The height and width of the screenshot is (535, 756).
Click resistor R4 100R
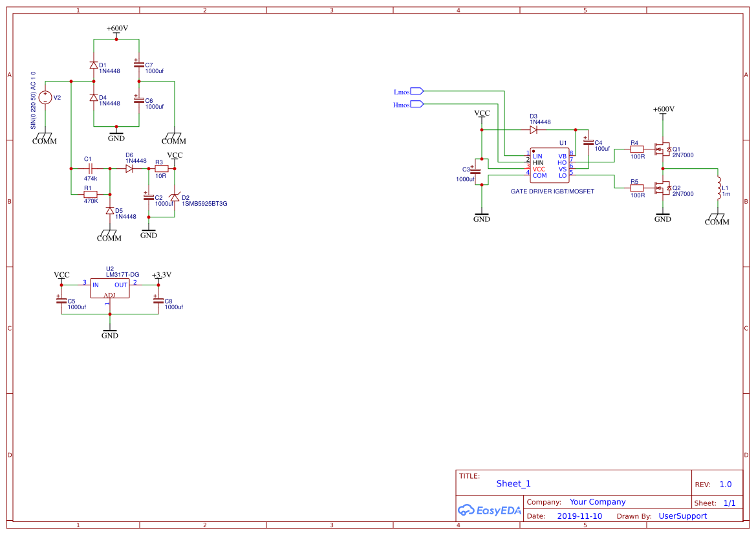tap(637, 149)
